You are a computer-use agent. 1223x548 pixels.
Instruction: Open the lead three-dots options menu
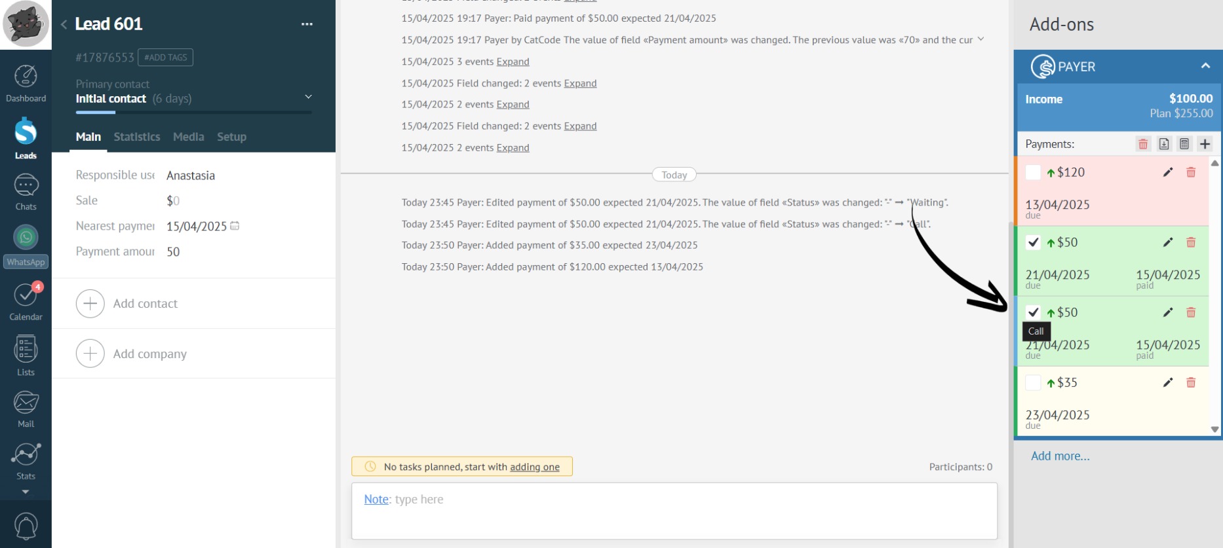(x=307, y=24)
